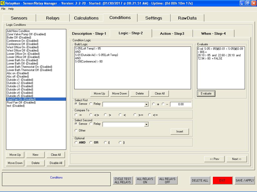Pick the Other option under Select Second
Screen dimensions: 257x192
pos(76,130)
